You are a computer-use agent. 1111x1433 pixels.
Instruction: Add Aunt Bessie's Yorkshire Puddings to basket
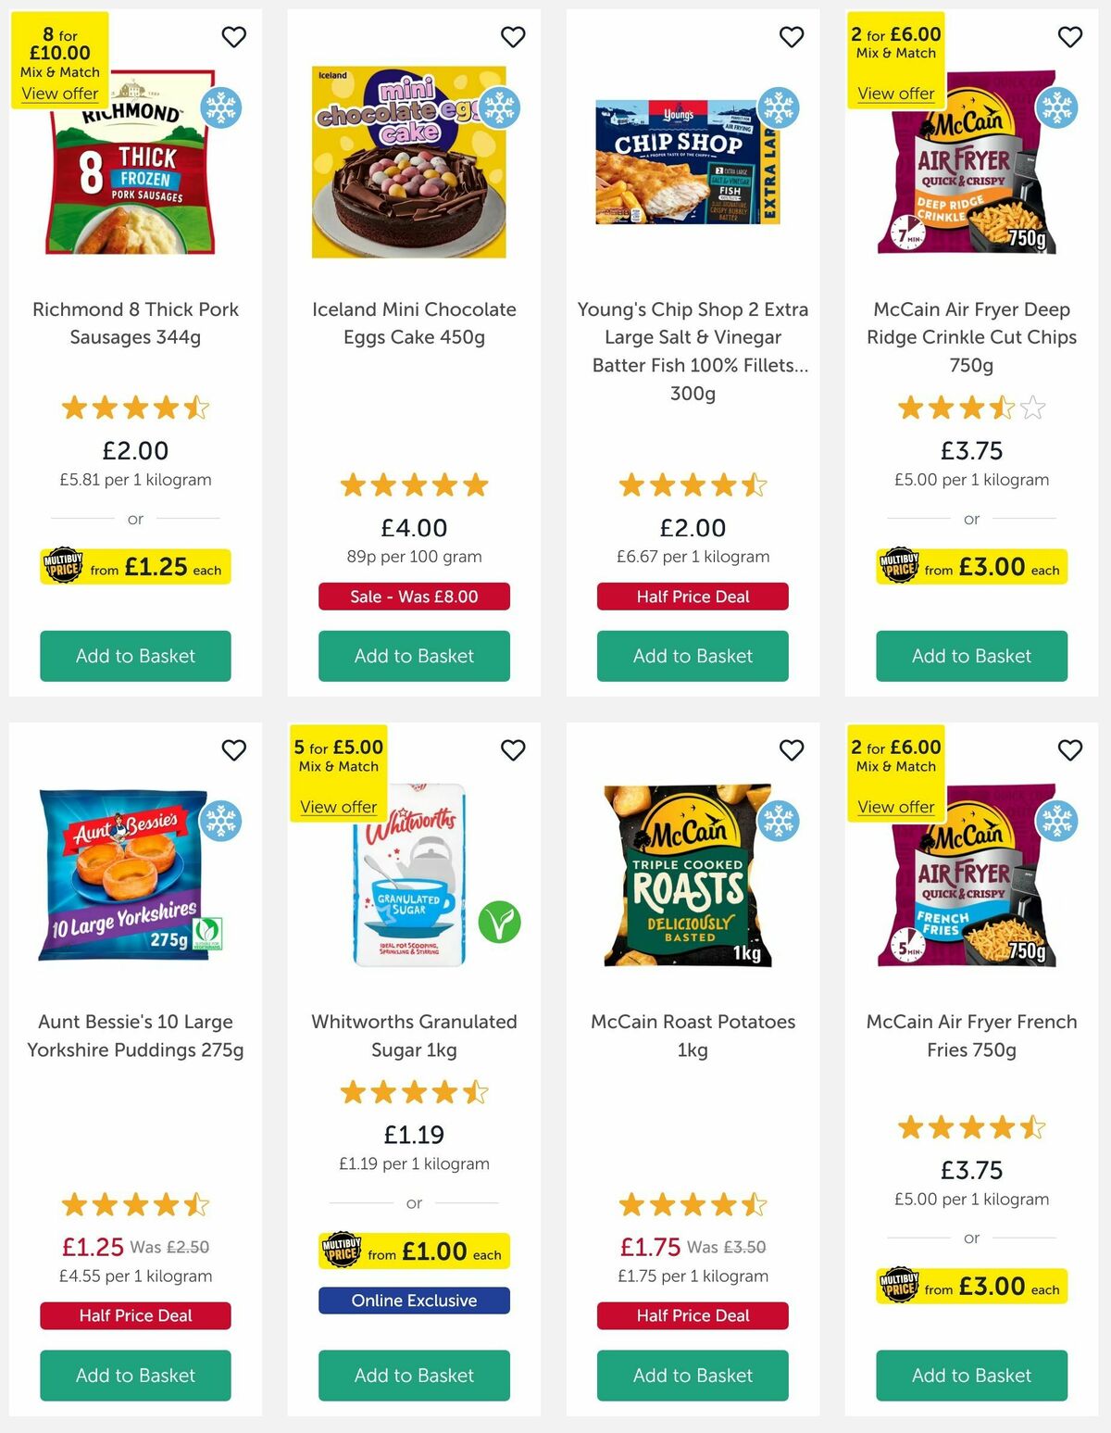pos(134,1376)
